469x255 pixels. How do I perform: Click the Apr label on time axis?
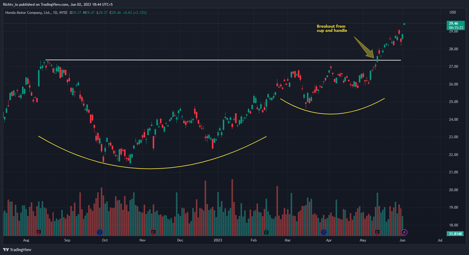pyautogui.click(x=329, y=240)
